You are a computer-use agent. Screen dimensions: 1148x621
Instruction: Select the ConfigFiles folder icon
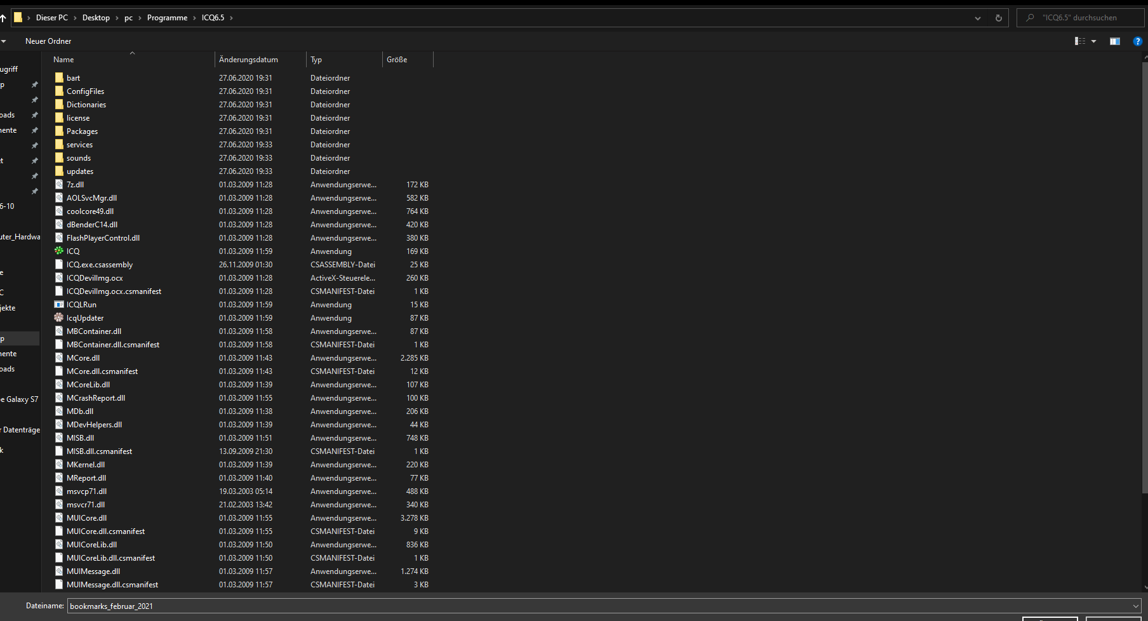pyautogui.click(x=59, y=91)
